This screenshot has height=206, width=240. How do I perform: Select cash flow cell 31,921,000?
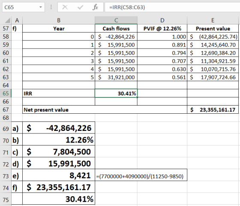click(116, 77)
